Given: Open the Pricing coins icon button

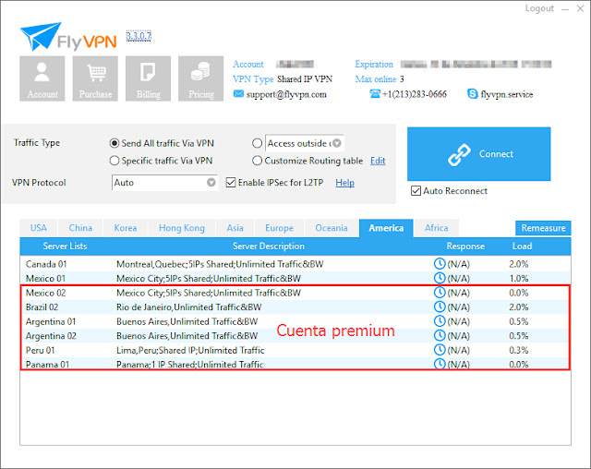Looking at the screenshot, I should [x=201, y=78].
